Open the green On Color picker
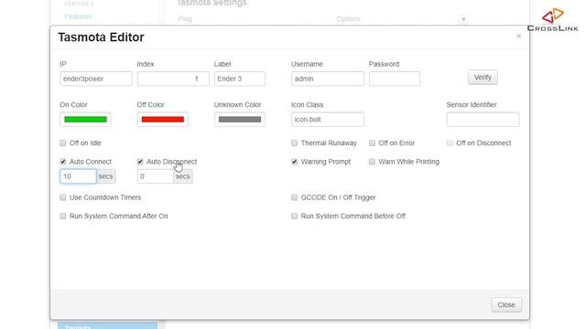Viewport: 586px width, 329px height. tap(85, 120)
